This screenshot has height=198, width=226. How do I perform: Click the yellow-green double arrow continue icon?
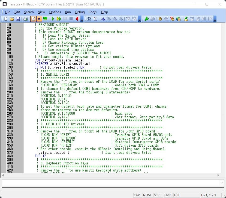(59, 19)
